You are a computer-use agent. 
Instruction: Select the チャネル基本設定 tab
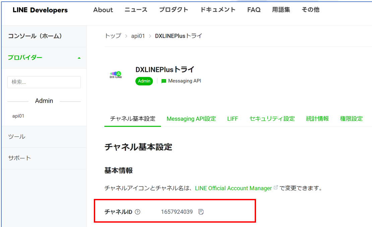pyautogui.click(x=133, y=119)
